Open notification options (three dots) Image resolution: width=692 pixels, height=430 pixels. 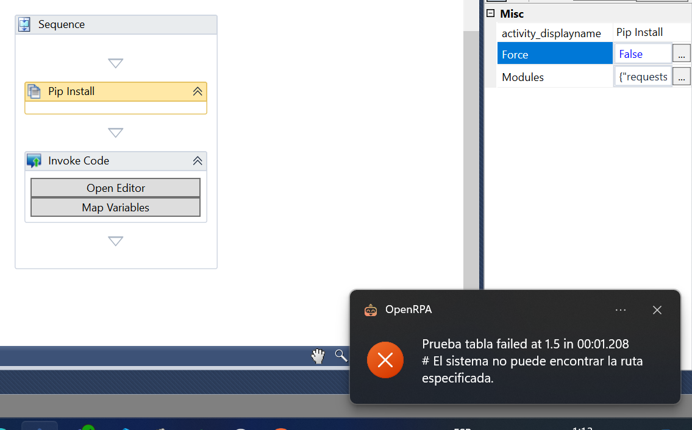(x=621, y=310)
